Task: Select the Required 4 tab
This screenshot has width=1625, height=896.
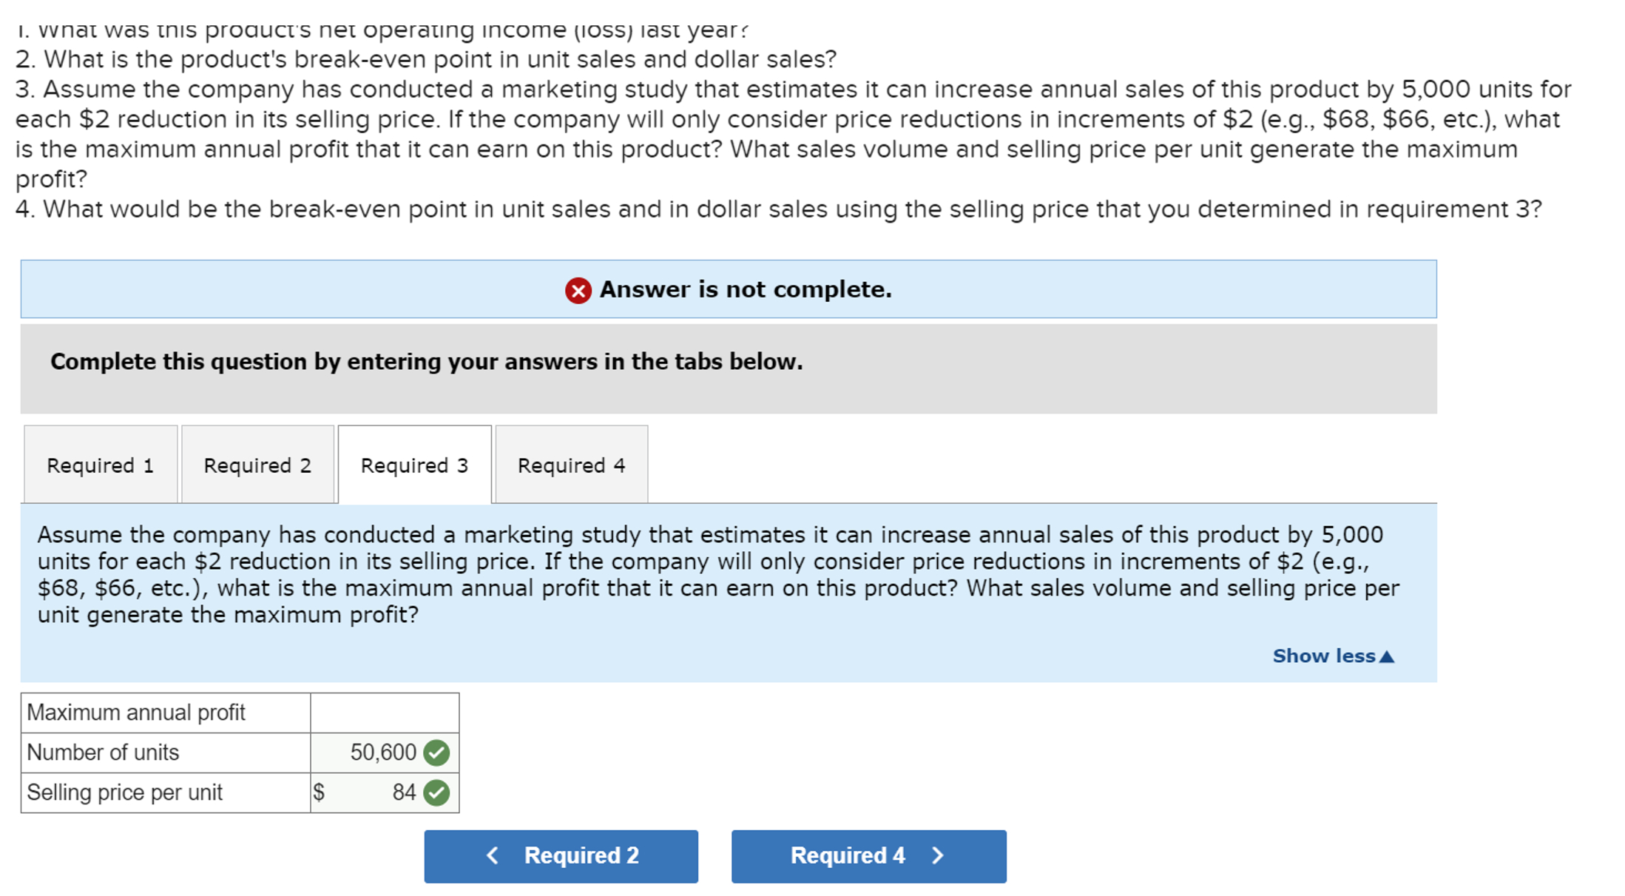Action: click(x=571, y=465)
